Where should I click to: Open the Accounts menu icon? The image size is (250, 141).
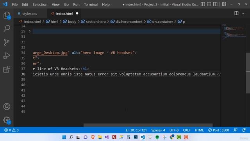pos(7,107)
